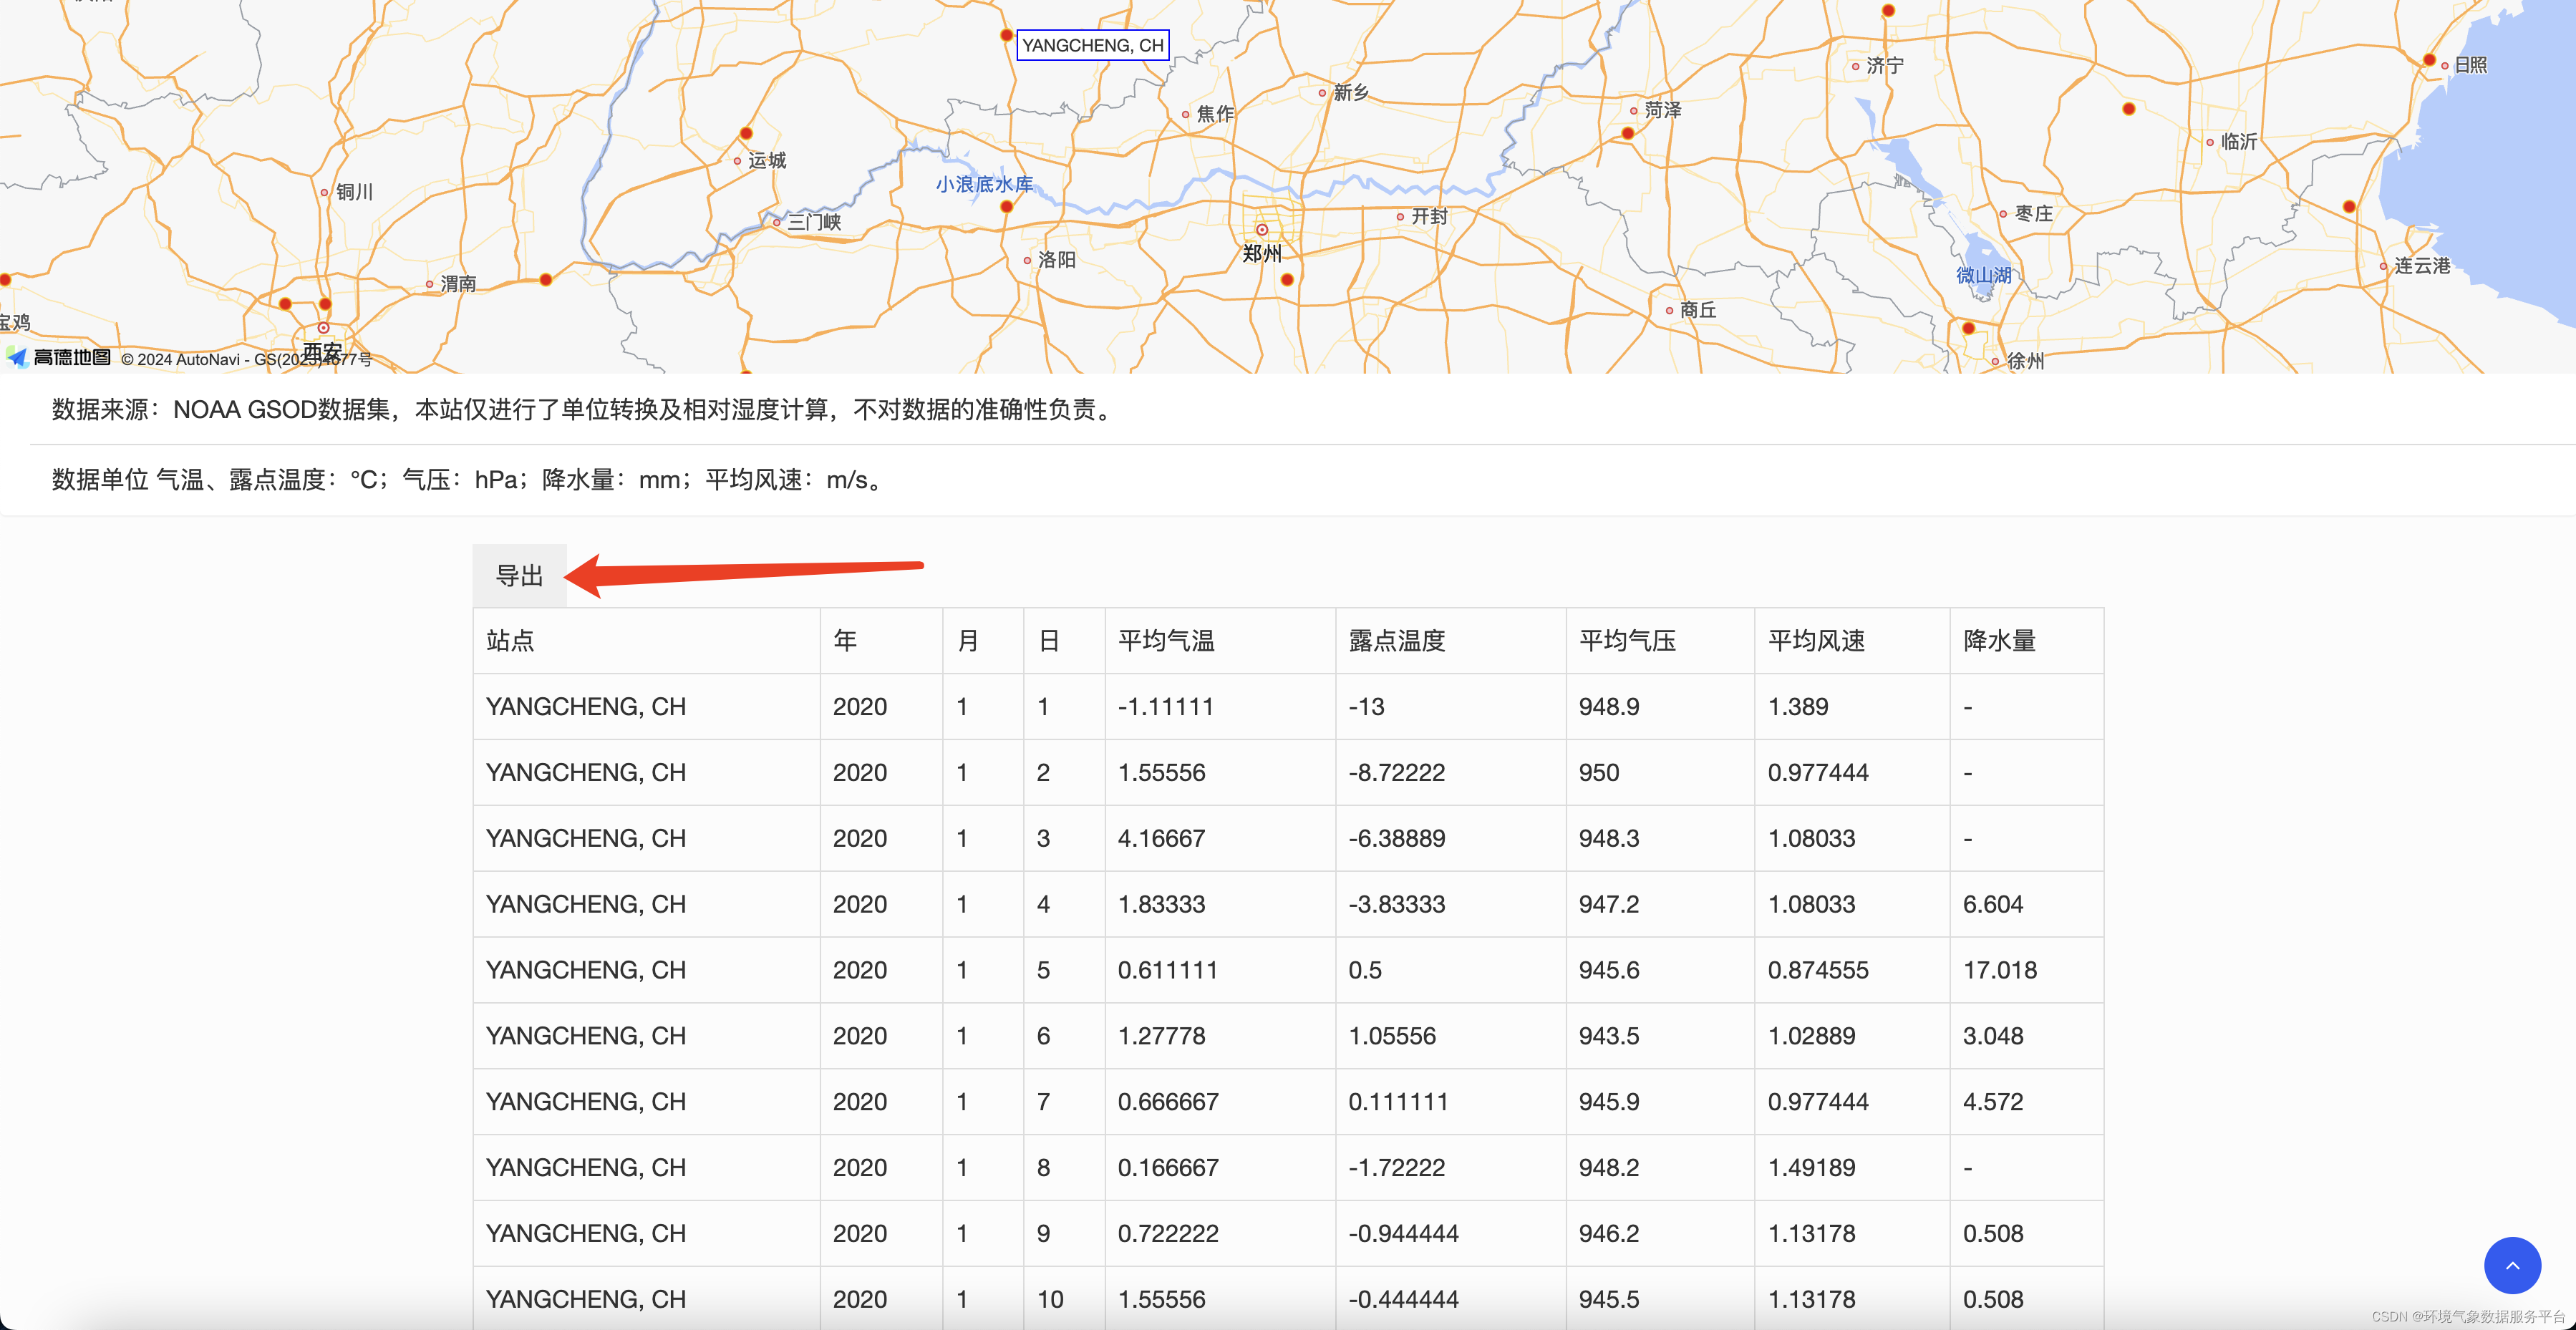Viewport: 2576px width, 1330px height.
Task: Click the 平均气温 column header
Action: coord(1166,641)
